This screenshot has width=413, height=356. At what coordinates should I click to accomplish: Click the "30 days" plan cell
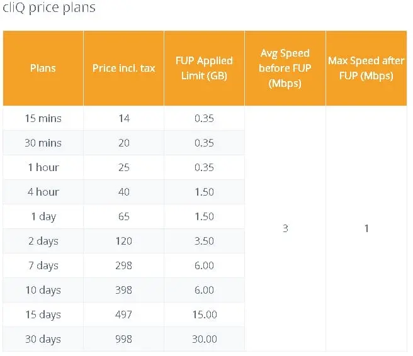pyautogui.click(x=43, y=339)
